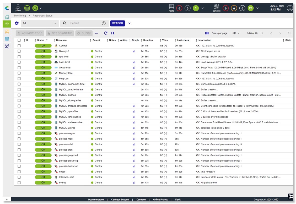Open the All filter dropdown
296x204 pixels.
pyautogui.click(x=39, y=23)
